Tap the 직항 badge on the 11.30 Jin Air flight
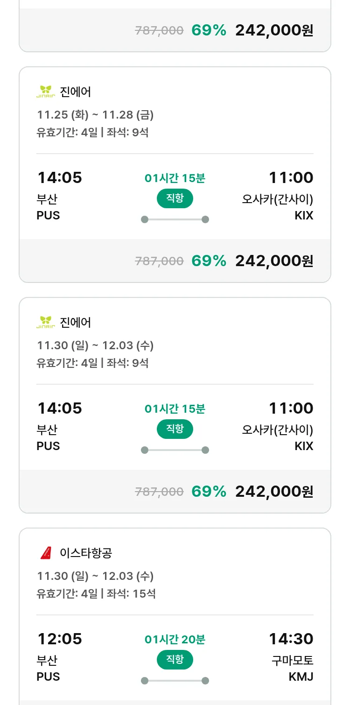The image size is (350, 705). 175,429
